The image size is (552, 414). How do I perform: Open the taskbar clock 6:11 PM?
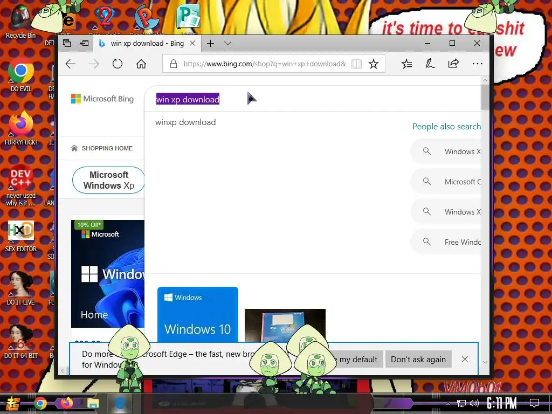point(502,403)
